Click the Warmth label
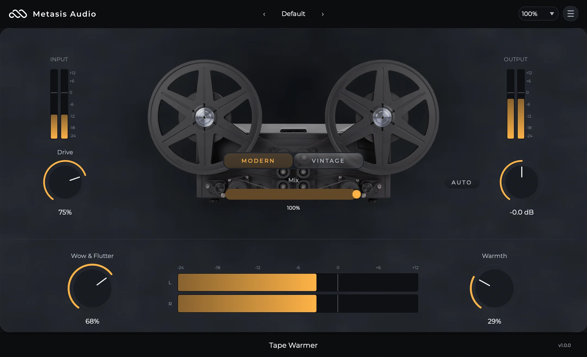 pyautogui.click(x=494, y=256)
